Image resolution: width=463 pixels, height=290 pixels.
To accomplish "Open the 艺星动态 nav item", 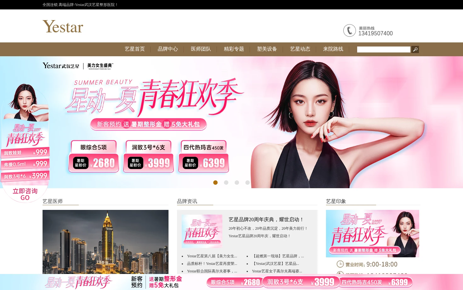I will pos(300,49).
